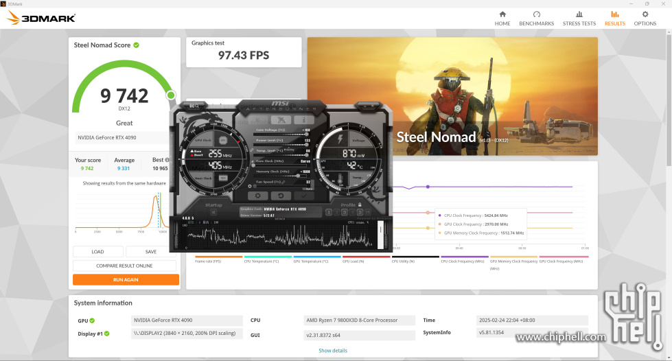672x361 pixels.
Task: Click Afterburner voltage lightning icon
Action: pyautogui.click(x=340, y=139)
